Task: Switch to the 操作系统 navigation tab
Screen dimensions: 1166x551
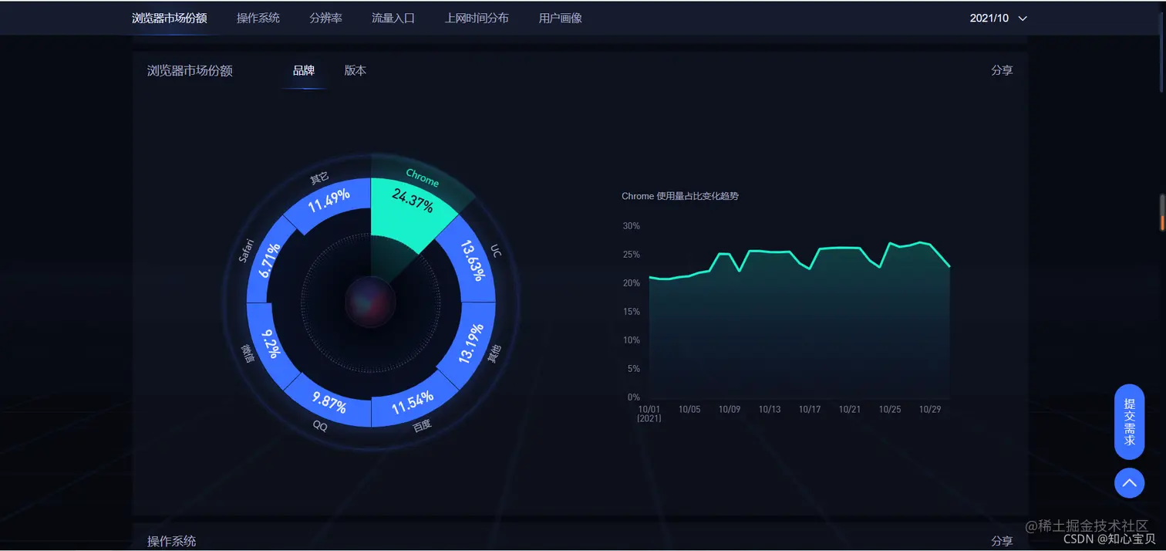Action: [258, 18]
